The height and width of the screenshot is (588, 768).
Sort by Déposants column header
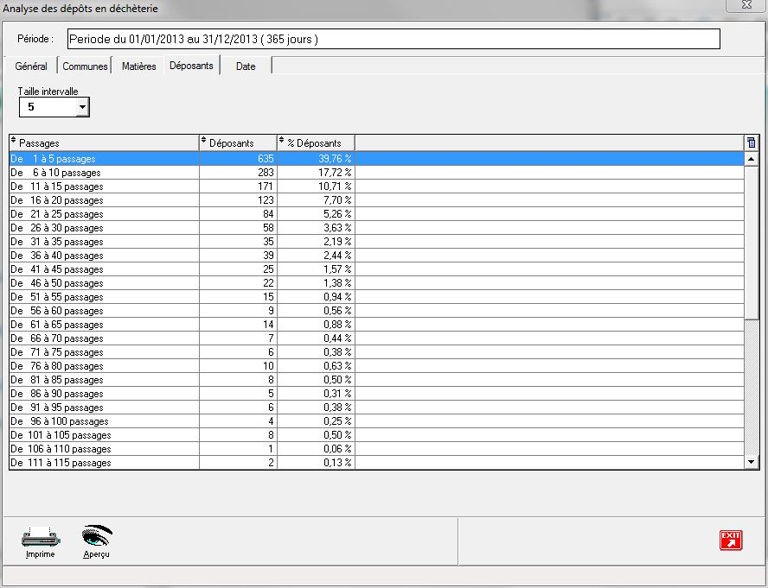[238, 142]
